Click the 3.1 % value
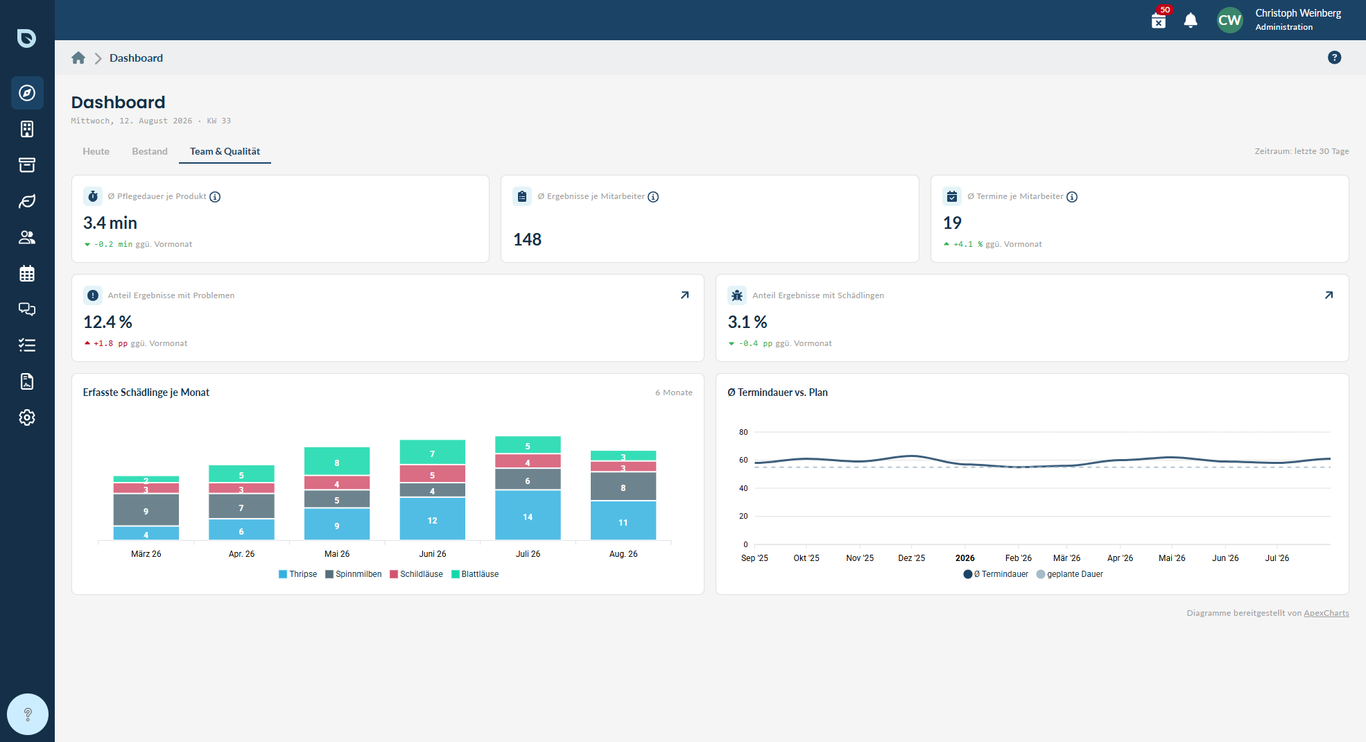This screenshot has height=742, width=1366. [x=747, y=322]
